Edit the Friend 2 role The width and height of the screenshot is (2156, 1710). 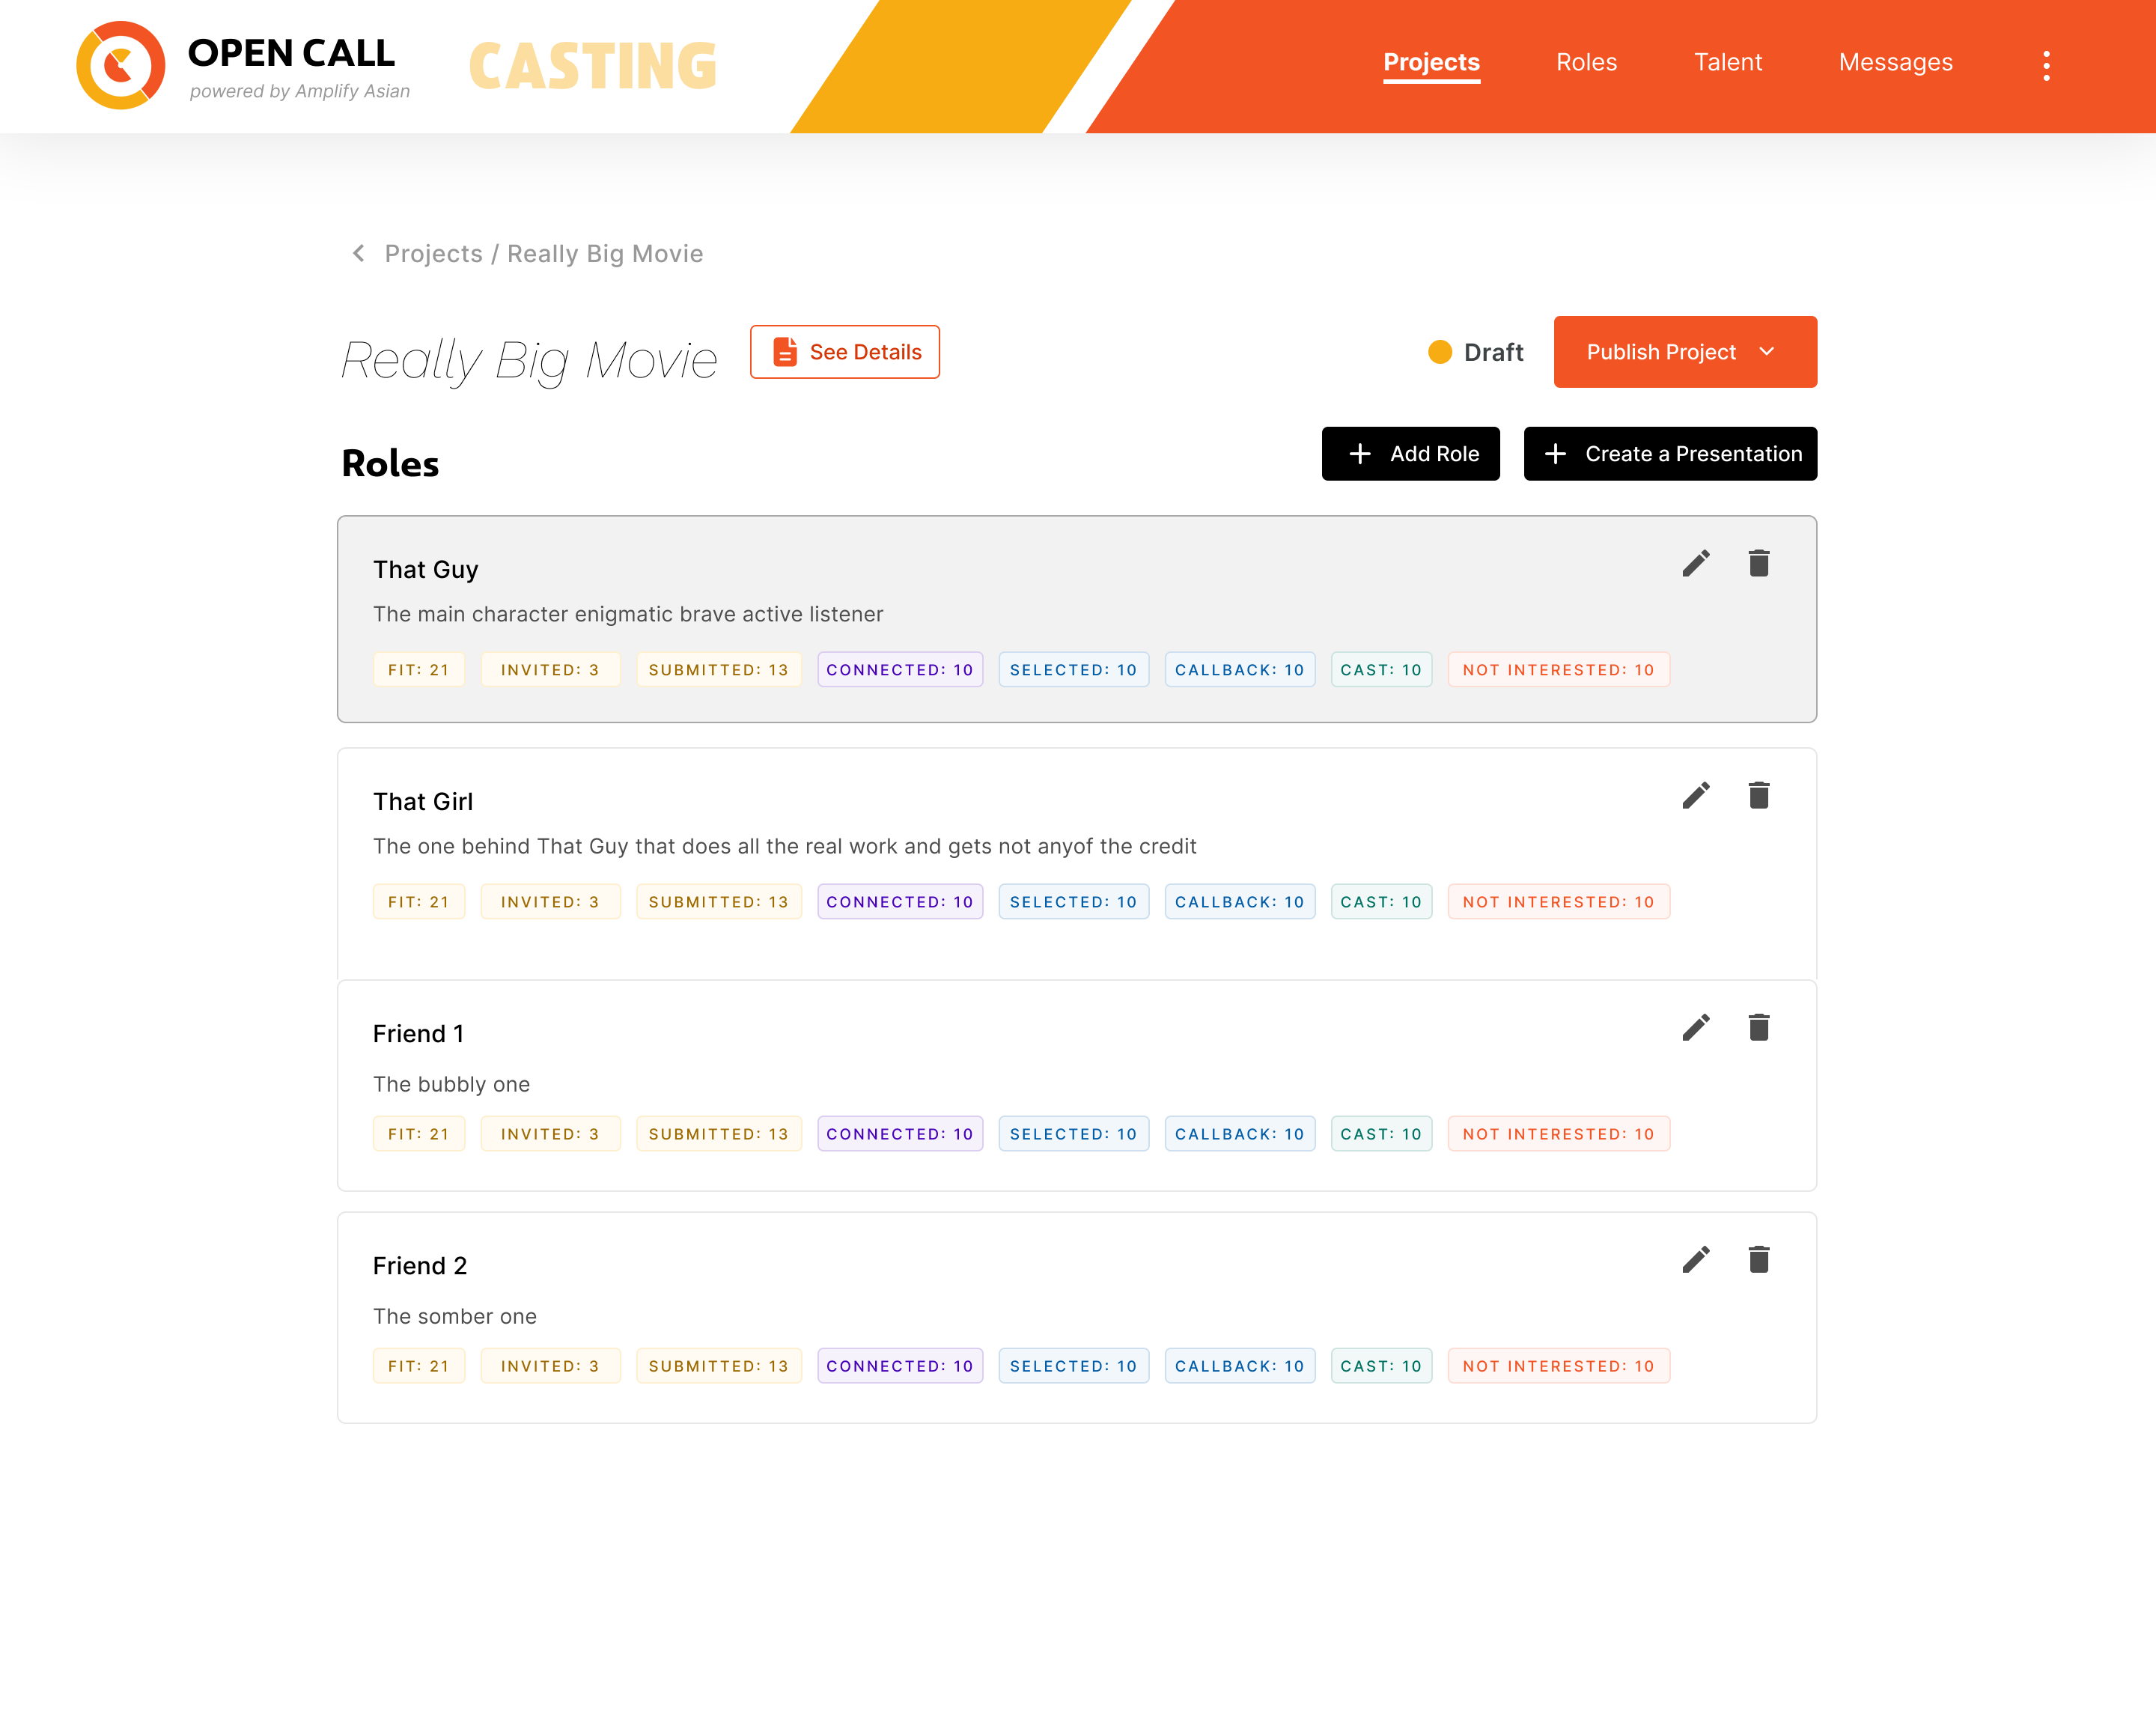(x=1695, y=1260)
